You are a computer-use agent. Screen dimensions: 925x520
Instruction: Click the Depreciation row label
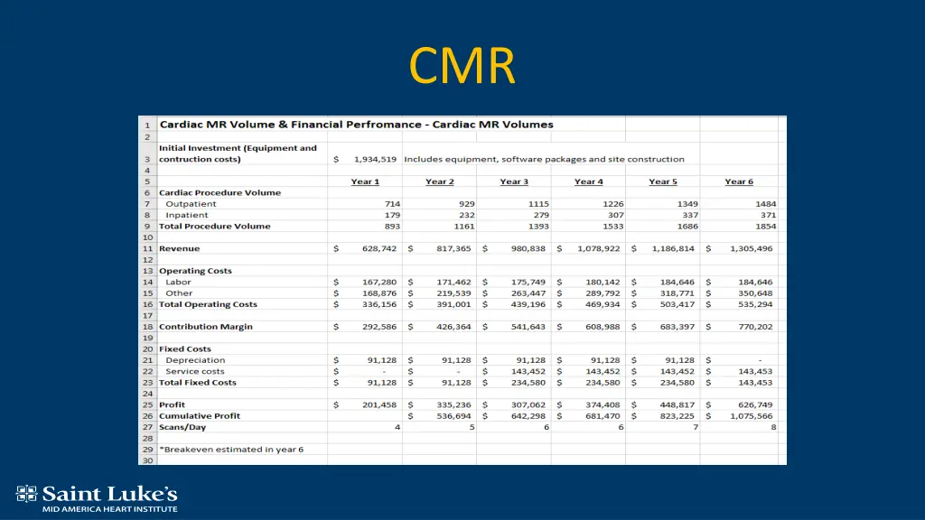[x=195, y=361]
